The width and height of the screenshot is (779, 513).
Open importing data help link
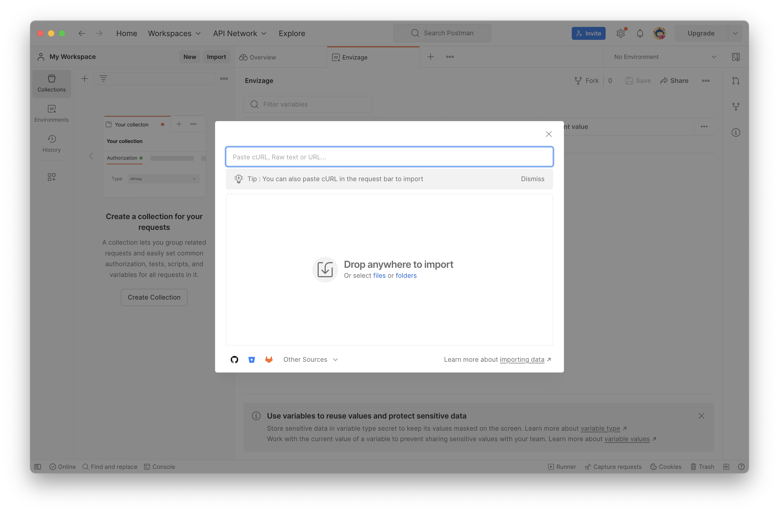(522, 360)
